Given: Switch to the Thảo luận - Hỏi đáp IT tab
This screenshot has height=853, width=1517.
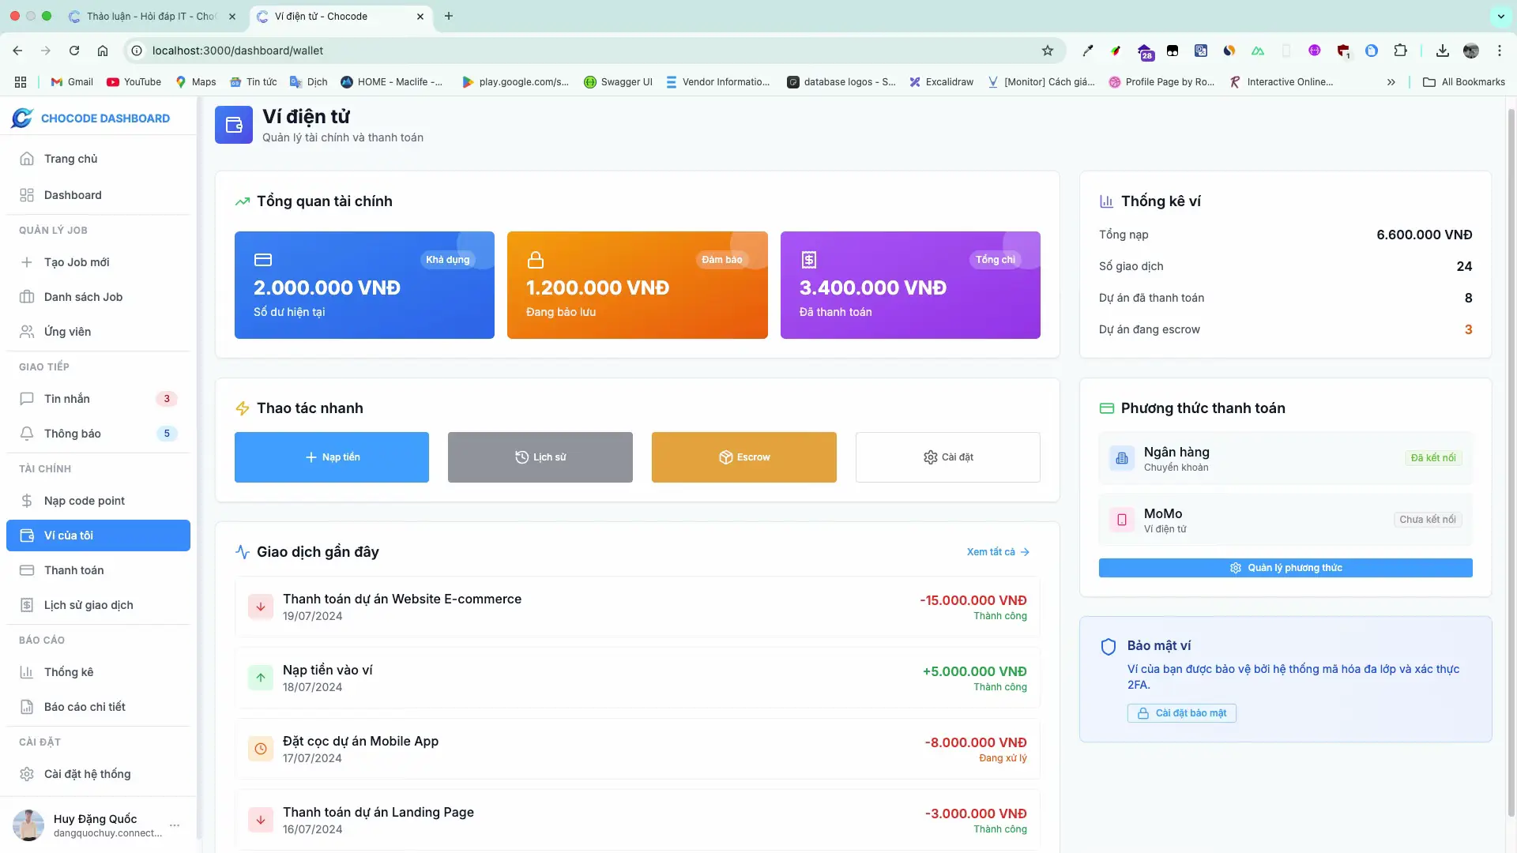Looking at the screenshot, I should [x=142, y=16].
